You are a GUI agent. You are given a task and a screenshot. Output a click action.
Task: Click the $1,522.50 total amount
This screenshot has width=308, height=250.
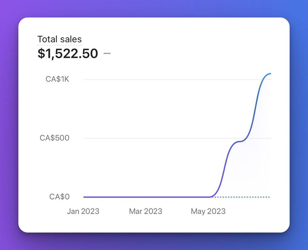68,54
